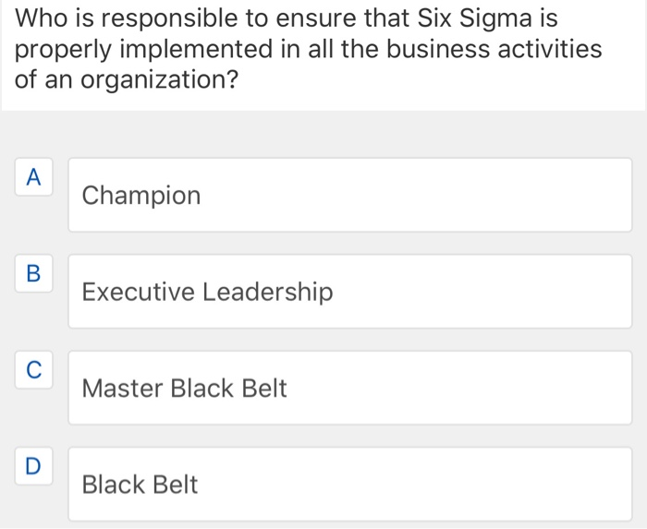Click the "Master Black Belt" label text

click(184, 389)
